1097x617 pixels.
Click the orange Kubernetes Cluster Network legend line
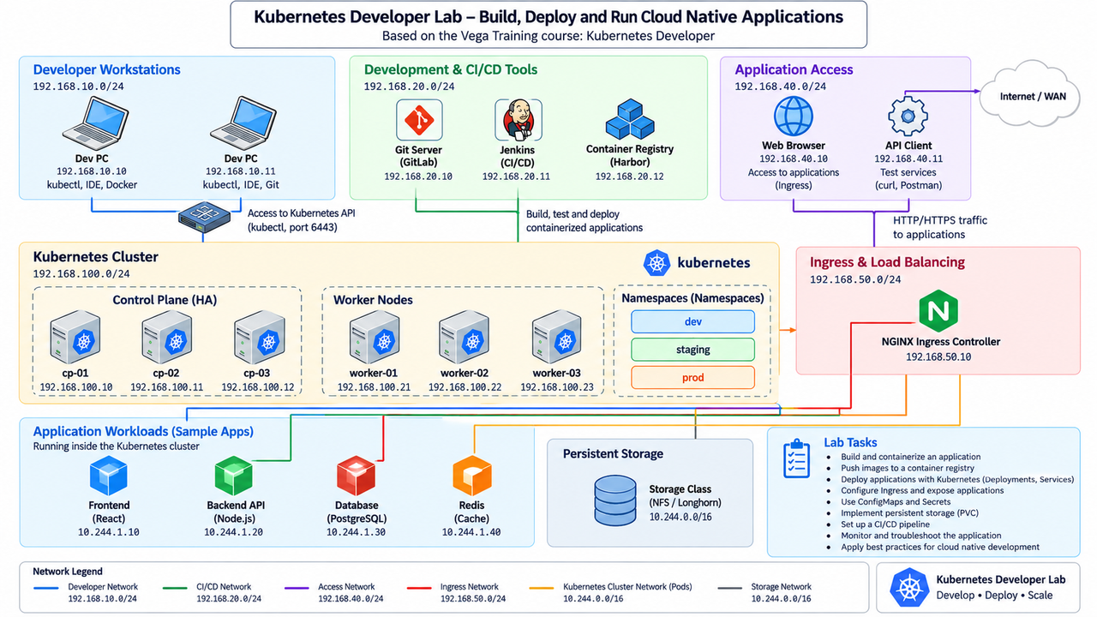point(541,588)
